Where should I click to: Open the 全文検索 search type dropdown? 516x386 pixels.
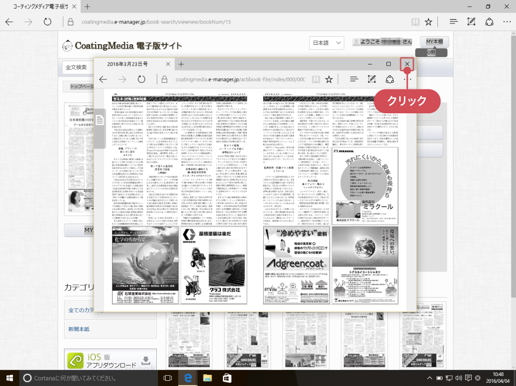[x=77, y=67]
